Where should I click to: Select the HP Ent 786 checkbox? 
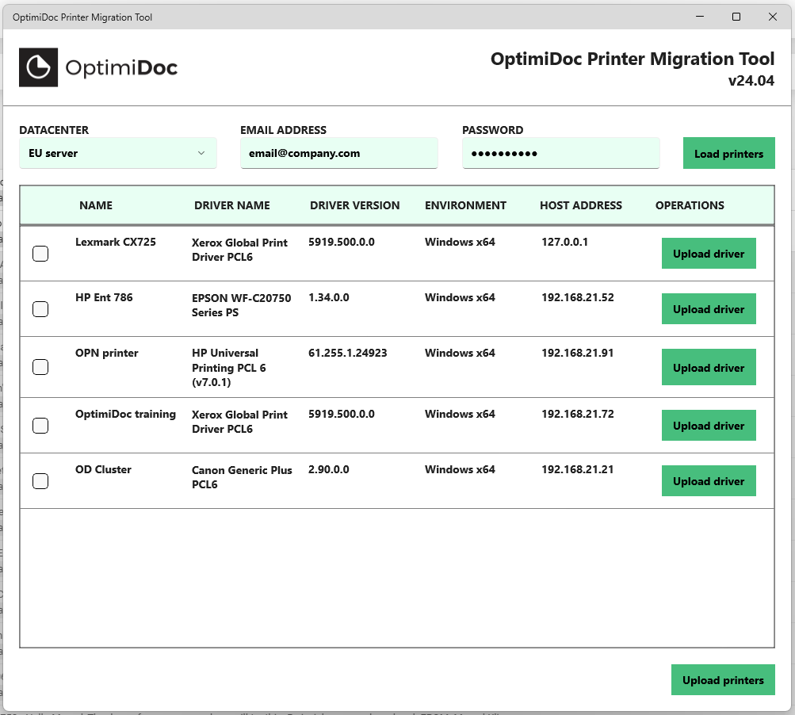(40, 309)
